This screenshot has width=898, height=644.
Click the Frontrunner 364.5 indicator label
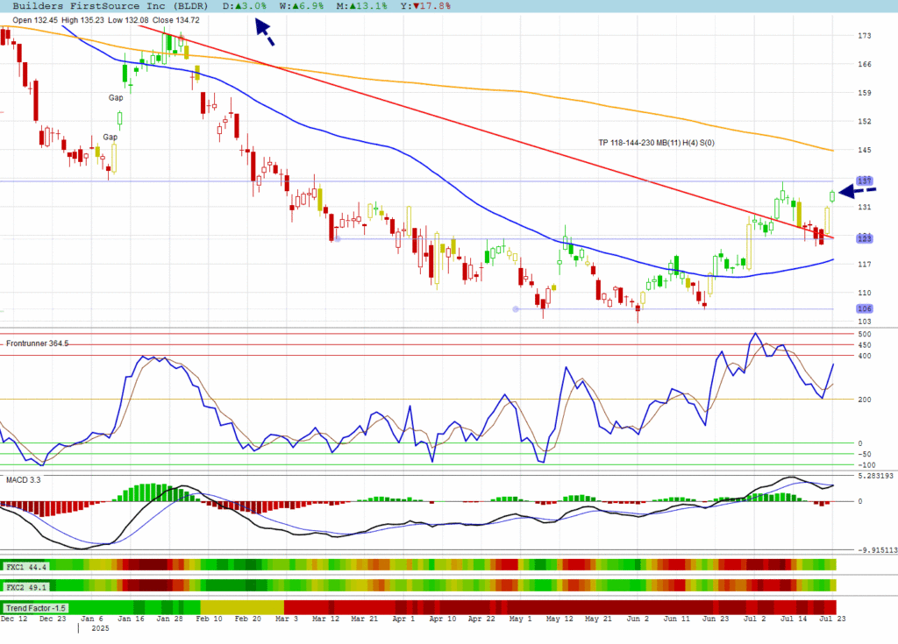tap(37, 343)
